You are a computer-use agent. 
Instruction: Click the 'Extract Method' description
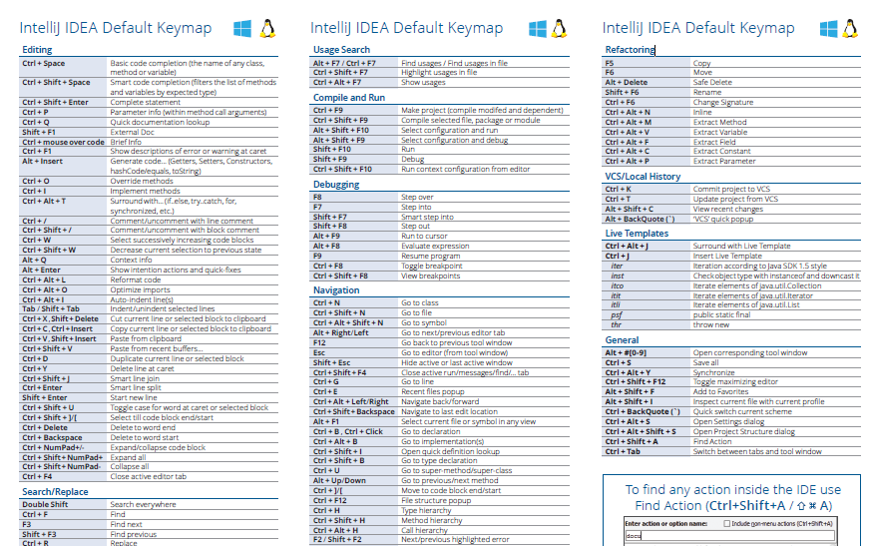(719, 122)
